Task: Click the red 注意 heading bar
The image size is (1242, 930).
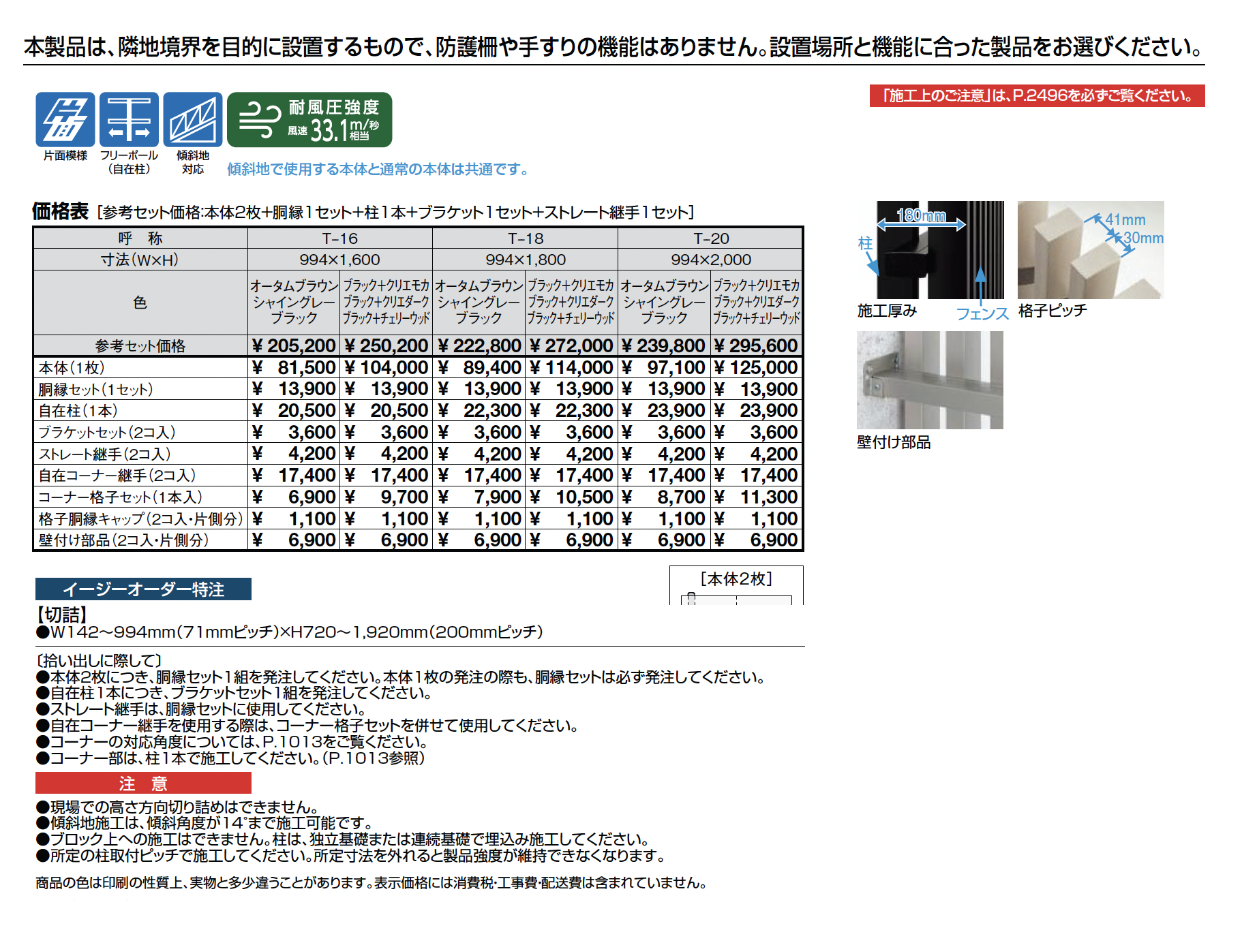Action: pyautogui.click(x=143, y=783)
